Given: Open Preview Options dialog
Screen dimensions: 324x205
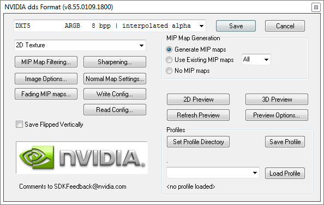Looking at the screenshot, I should click(277, 115).
